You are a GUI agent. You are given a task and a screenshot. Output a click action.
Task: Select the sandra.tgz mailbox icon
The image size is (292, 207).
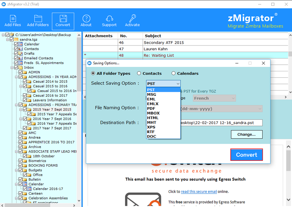(x=16, y=39)
